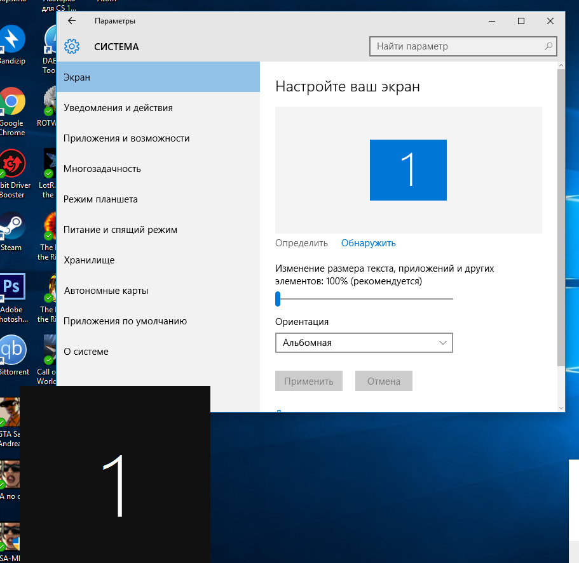This screenshot has width=579, height=563.
Task: Go to Приложения и возможности
Action: (x=126, y=138)
